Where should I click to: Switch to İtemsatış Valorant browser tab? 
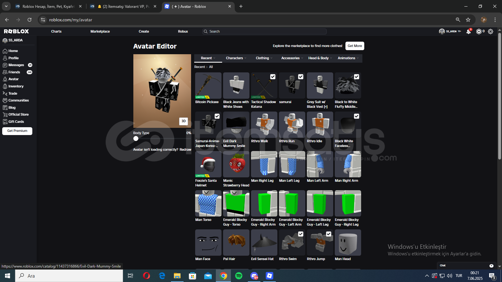(x=123, y=6)
